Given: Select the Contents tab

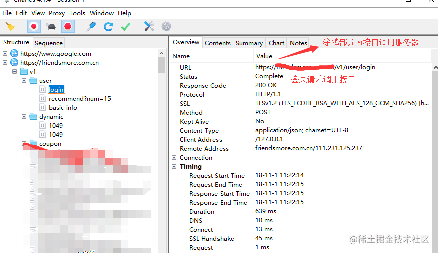Looking at the screenshot, I should click(x=217, y=43).
